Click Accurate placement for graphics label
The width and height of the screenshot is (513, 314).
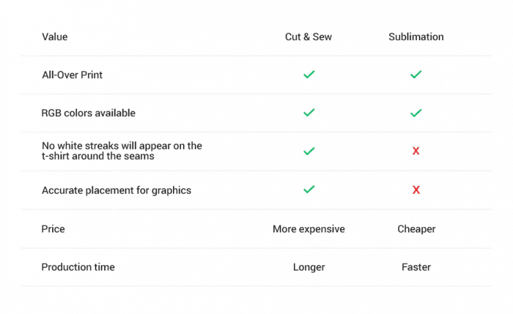point(116,190)
